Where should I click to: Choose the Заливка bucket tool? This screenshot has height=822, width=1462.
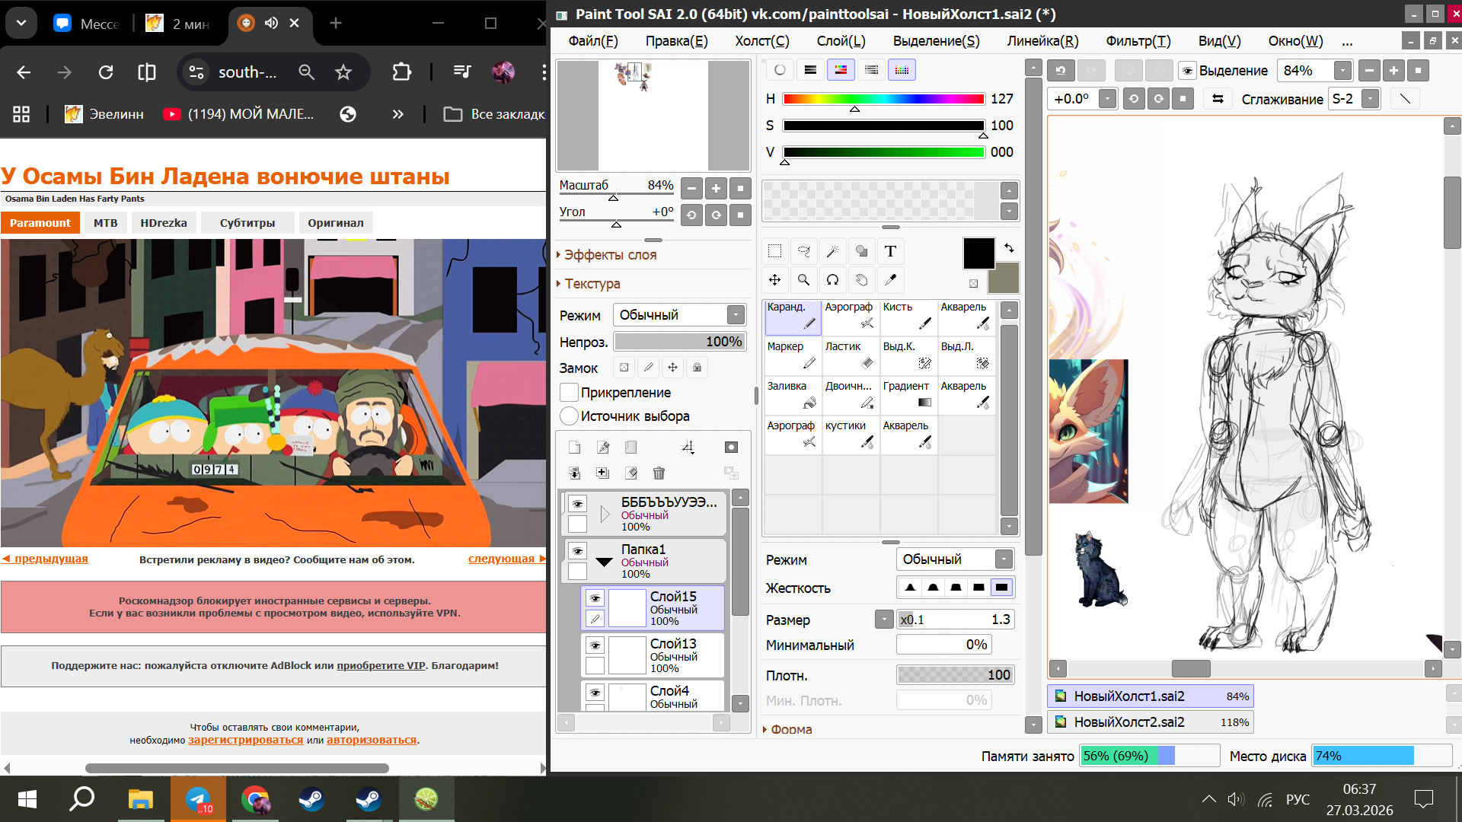[793, 395]
